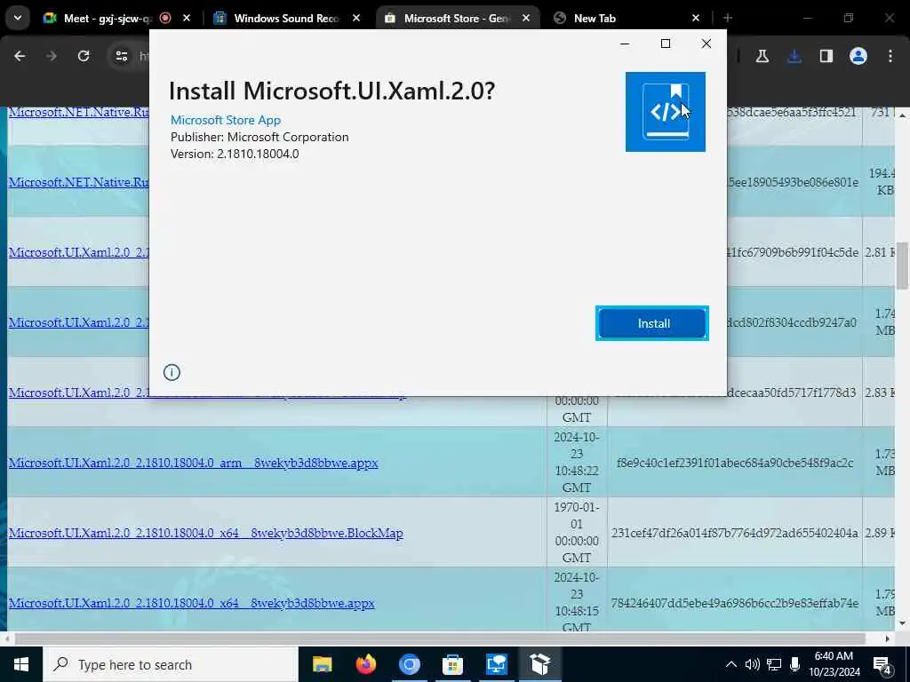
Task: Open second Microsoft.NET.Native.Ru link, 194 KB row
Action: click(78, 182)
